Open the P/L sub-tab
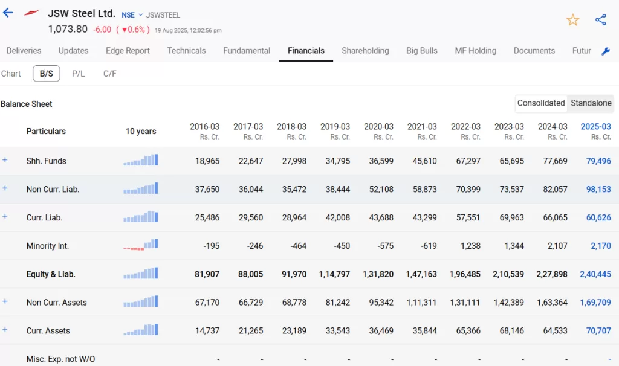619x366 pixels. point(78,74)
